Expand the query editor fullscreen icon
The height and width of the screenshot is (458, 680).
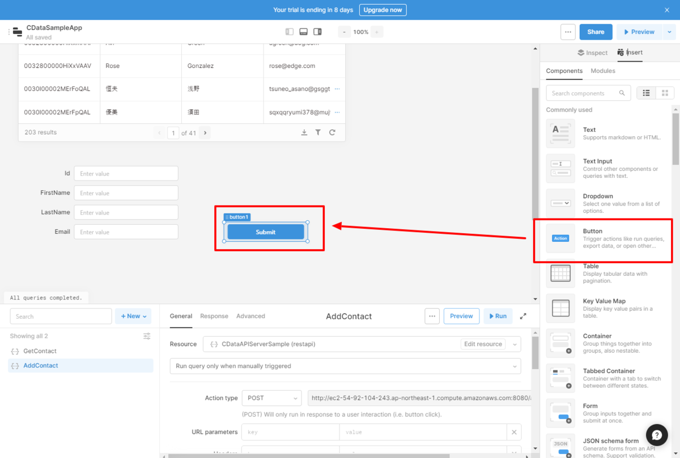(523, 316)
